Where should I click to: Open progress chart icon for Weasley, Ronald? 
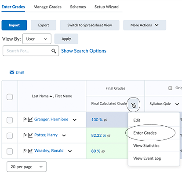pyautogui.click(x=30, y=151)
